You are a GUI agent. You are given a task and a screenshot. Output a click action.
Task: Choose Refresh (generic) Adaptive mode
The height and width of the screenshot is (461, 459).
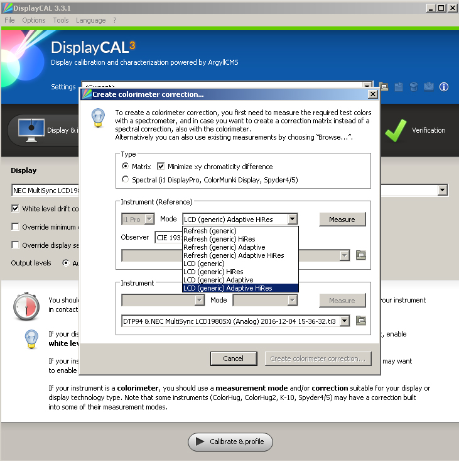point(240,247)
